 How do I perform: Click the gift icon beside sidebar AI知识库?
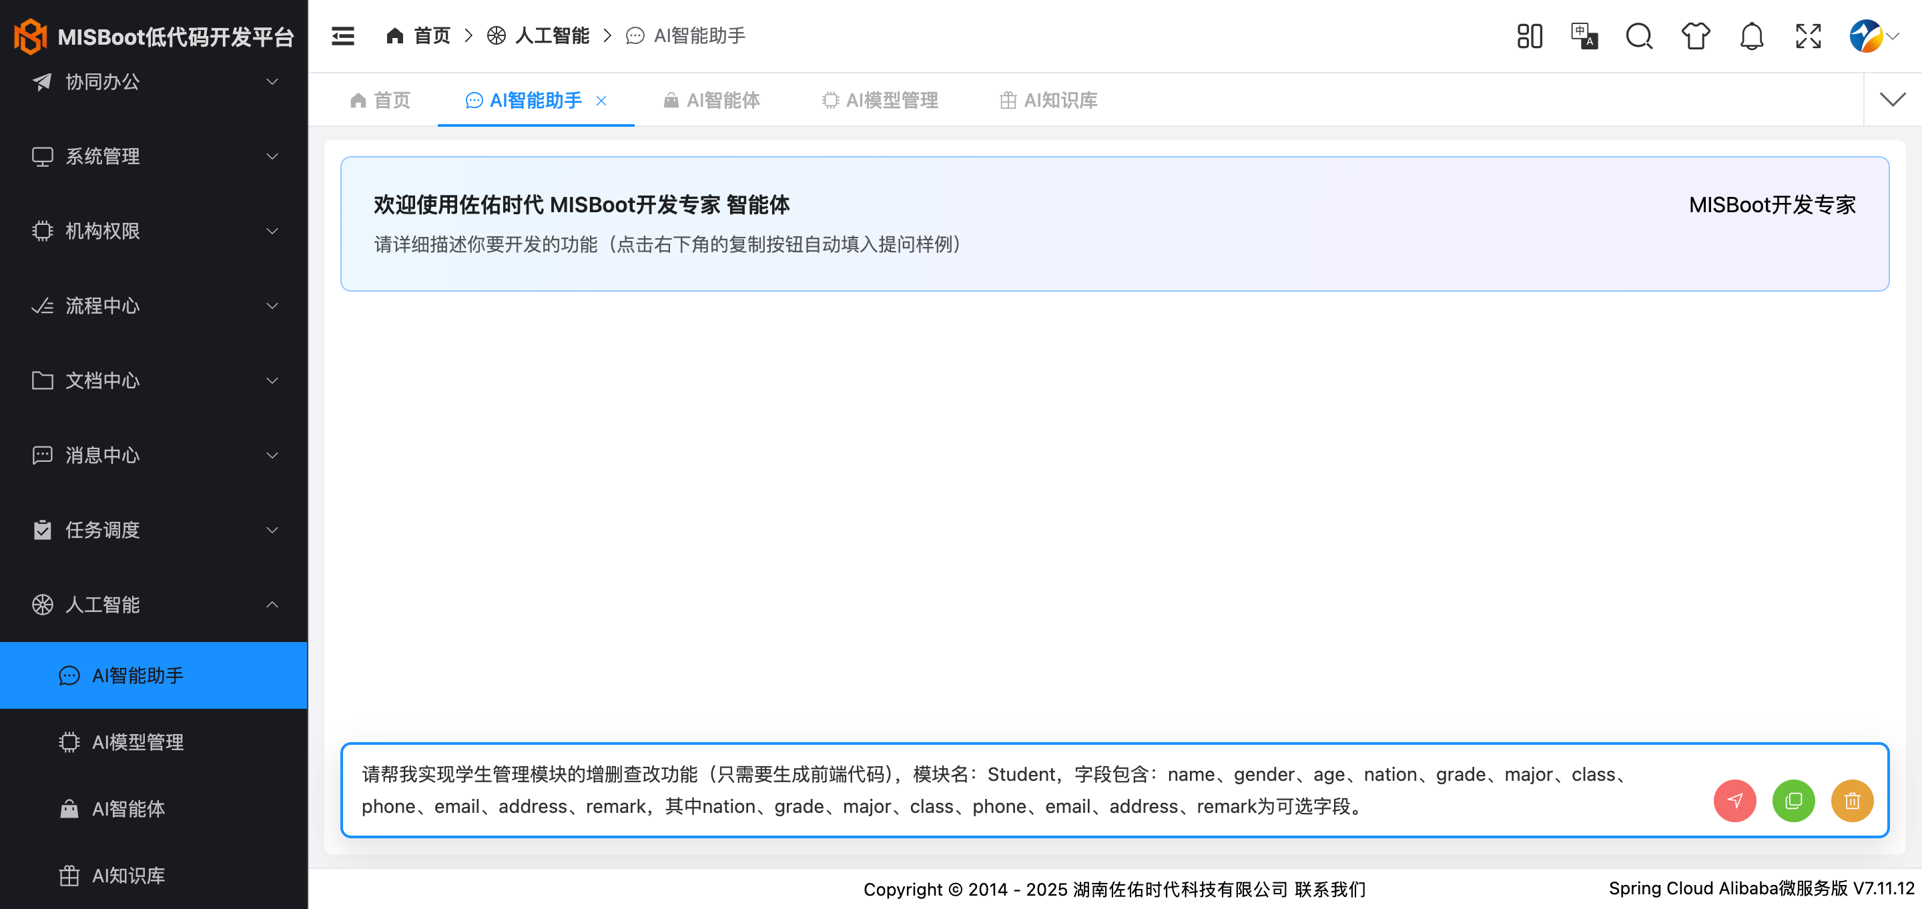[x=69, y=876]
